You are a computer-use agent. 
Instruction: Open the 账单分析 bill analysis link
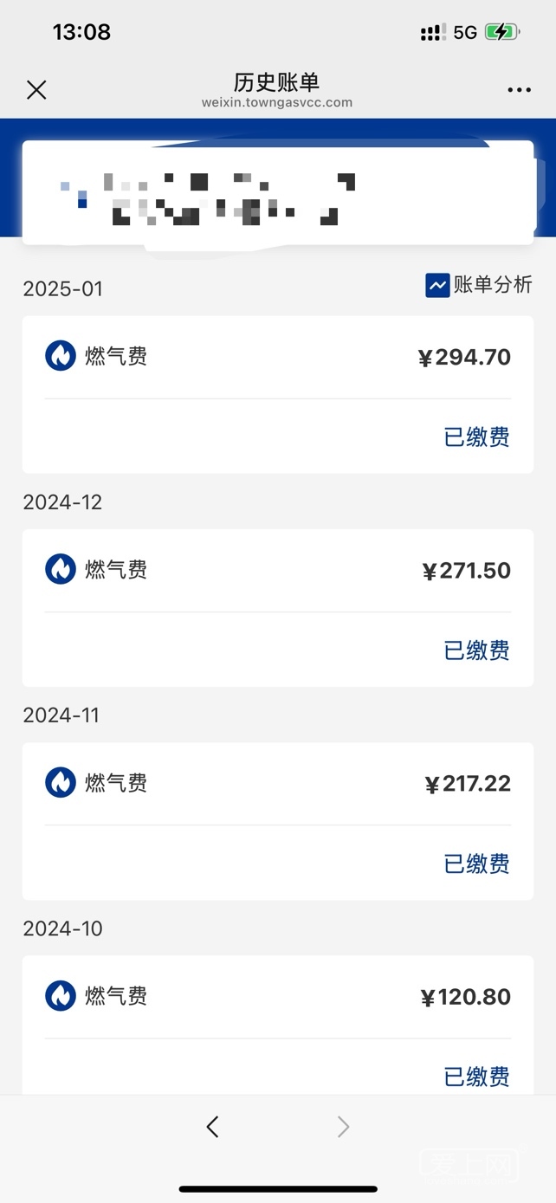pyautogui.click(x=492, y=285)
